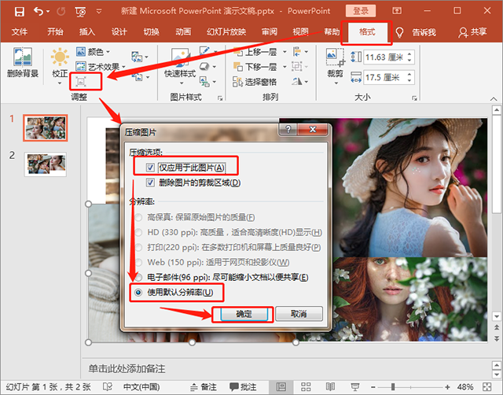Click zoom in plus button

[x=447, y=387]
